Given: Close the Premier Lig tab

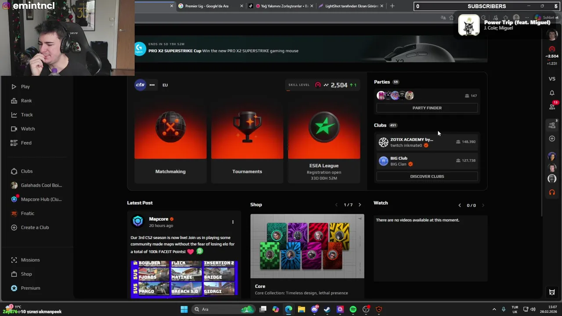Looking at the screenshot, I should tap(241, 6).
